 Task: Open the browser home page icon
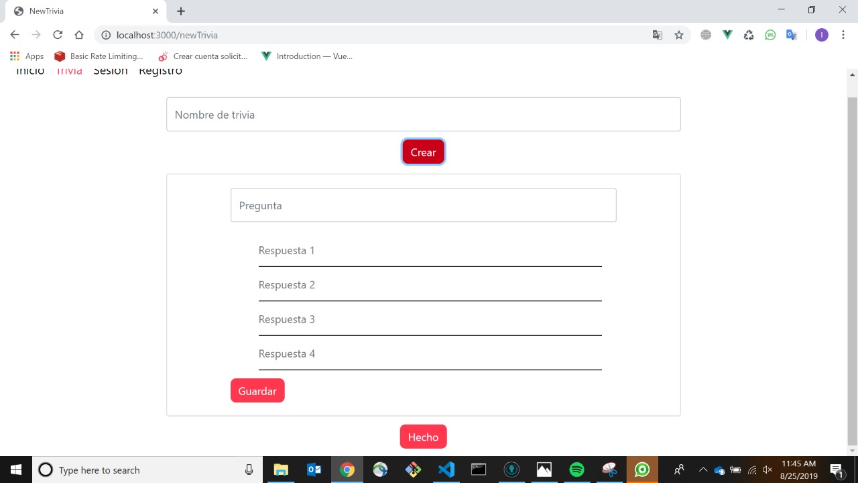pos(79,35)
